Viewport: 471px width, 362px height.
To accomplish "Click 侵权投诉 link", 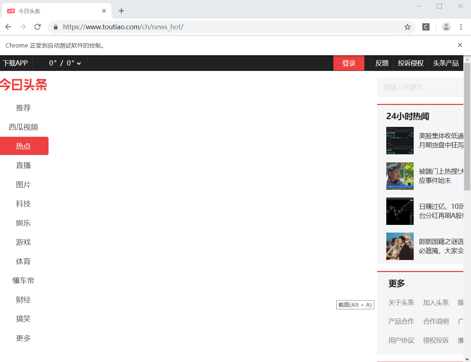I will pyautogui.click(x=436, y=340).
